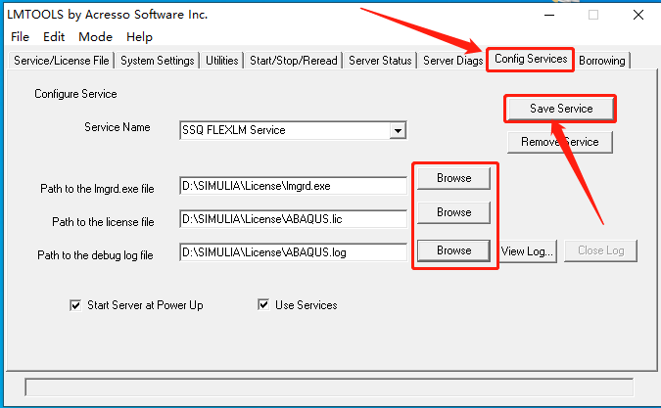Open the File menu
Image resolution: width=661 pixels, height=408 pixels.
click(x=20, y=37)
